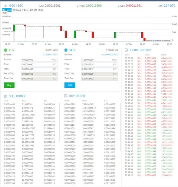Click the 24V value 0.34 BTC
Screen dimensions: 178x187
point(169,6)
